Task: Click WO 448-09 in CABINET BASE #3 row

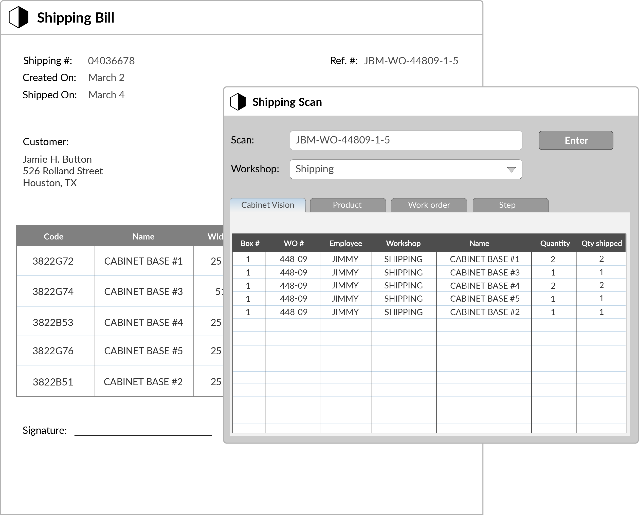Action: 294,272
